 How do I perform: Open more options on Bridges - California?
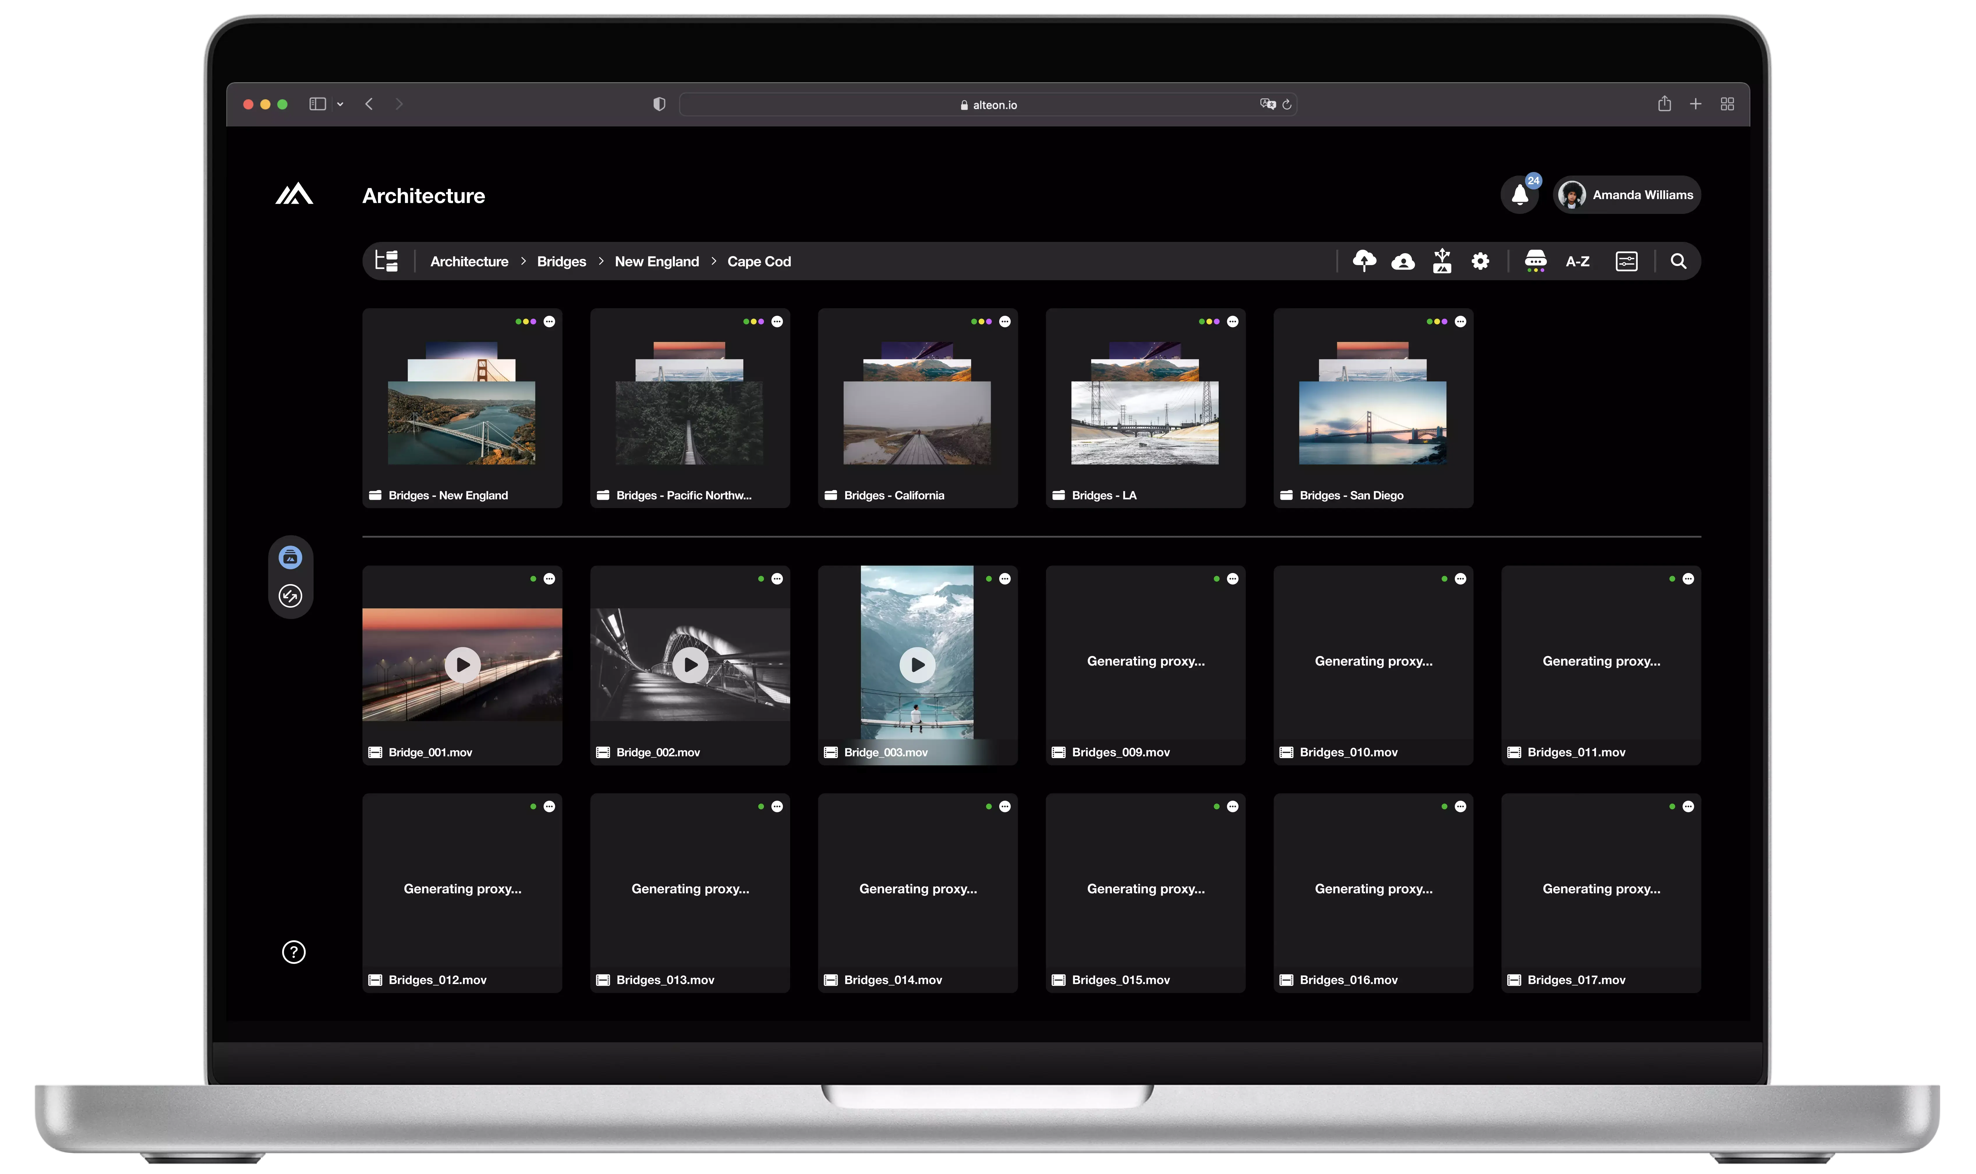(1005, 321)
